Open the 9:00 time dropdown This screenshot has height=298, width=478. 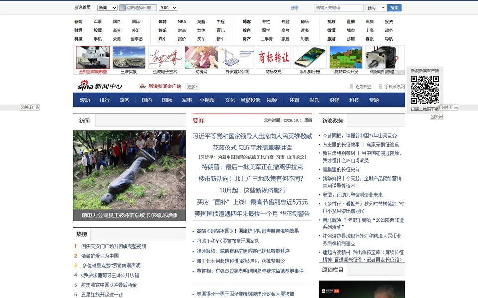coord(168,8)
